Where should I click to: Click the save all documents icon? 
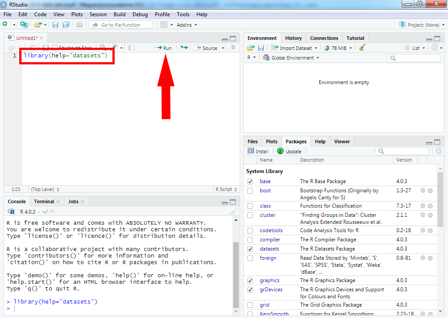click(x=66, y=25)
